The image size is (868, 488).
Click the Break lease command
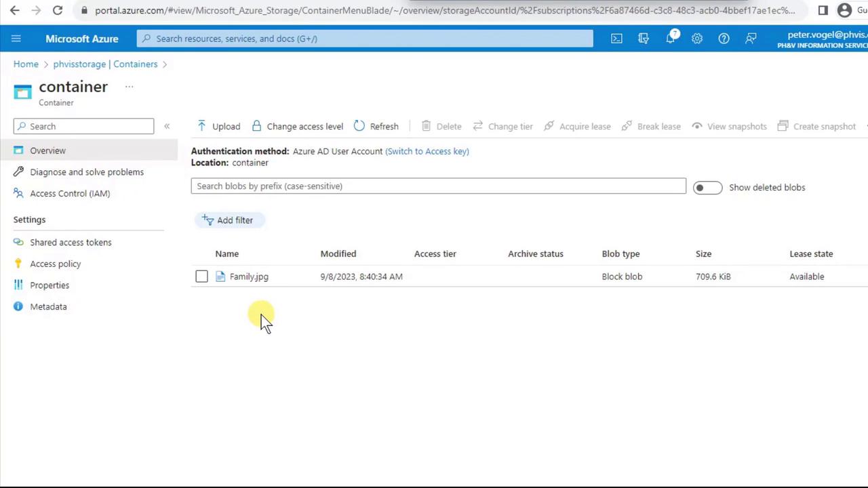coord(651,126)
